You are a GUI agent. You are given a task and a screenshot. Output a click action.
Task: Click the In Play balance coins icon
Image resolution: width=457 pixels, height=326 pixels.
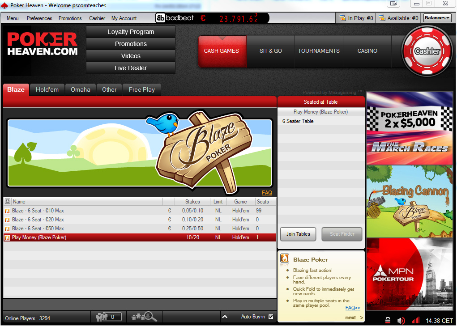342,18
